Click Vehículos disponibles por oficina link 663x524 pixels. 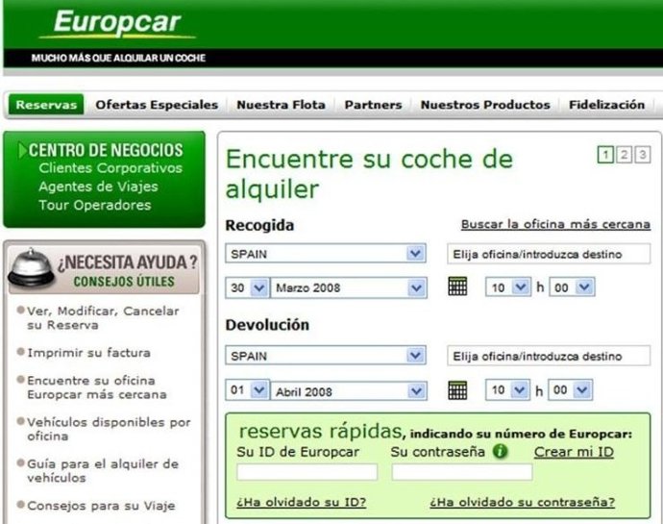click(109, 429)
